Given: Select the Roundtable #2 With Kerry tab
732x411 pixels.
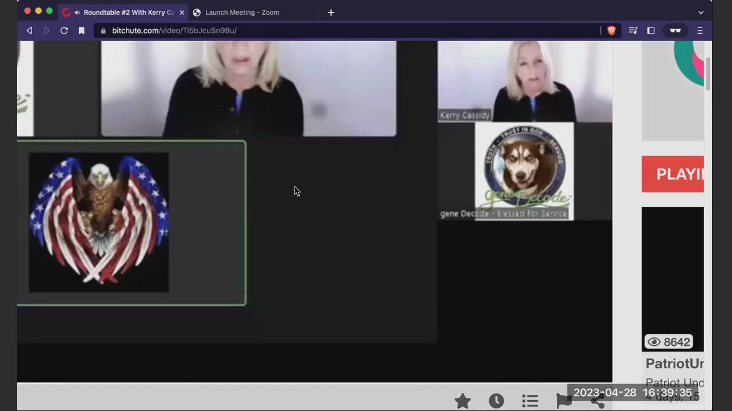Looking at the screenshot, I should coord(129,13).
